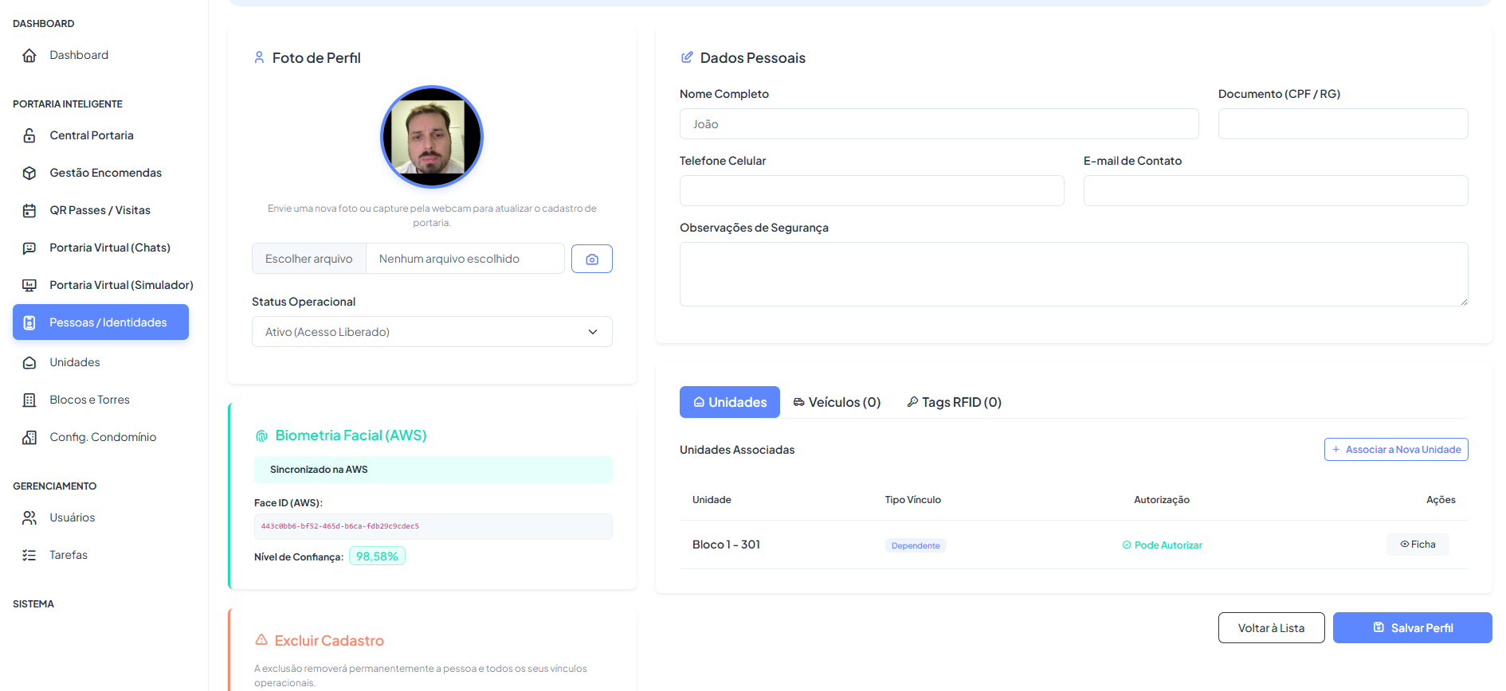Click the QR Passes / Visitas calendar icon
The width and height of the screenshot is (1506, 691).
pyautogui.click(x=29, y=210)
